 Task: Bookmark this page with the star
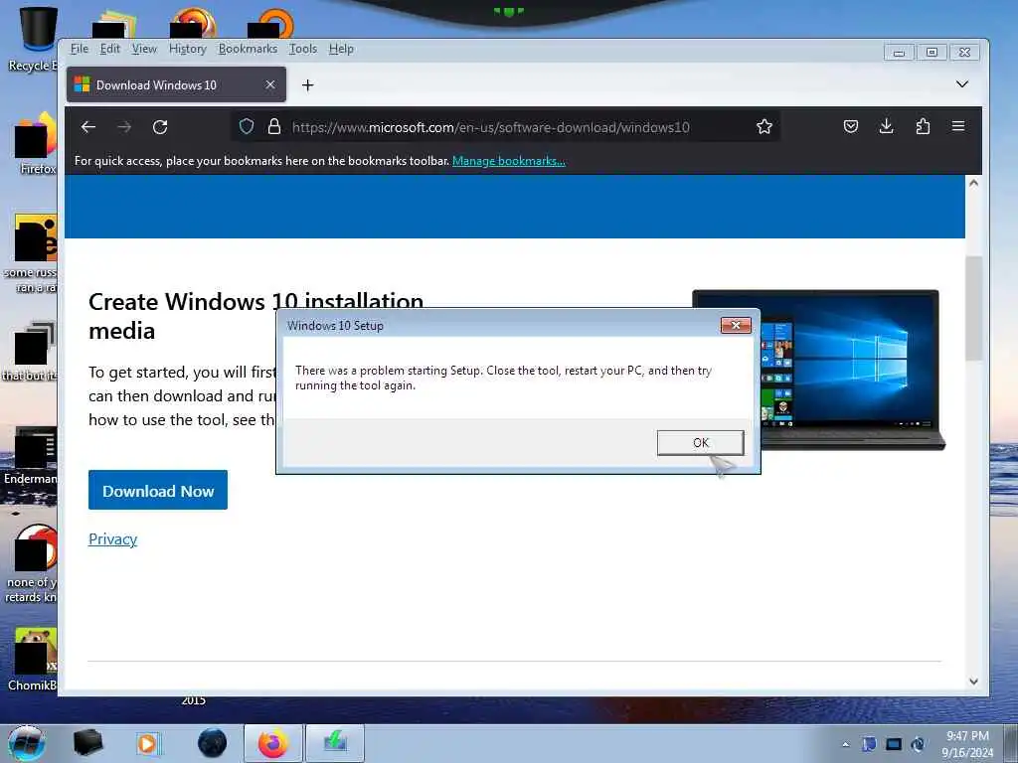764,126
